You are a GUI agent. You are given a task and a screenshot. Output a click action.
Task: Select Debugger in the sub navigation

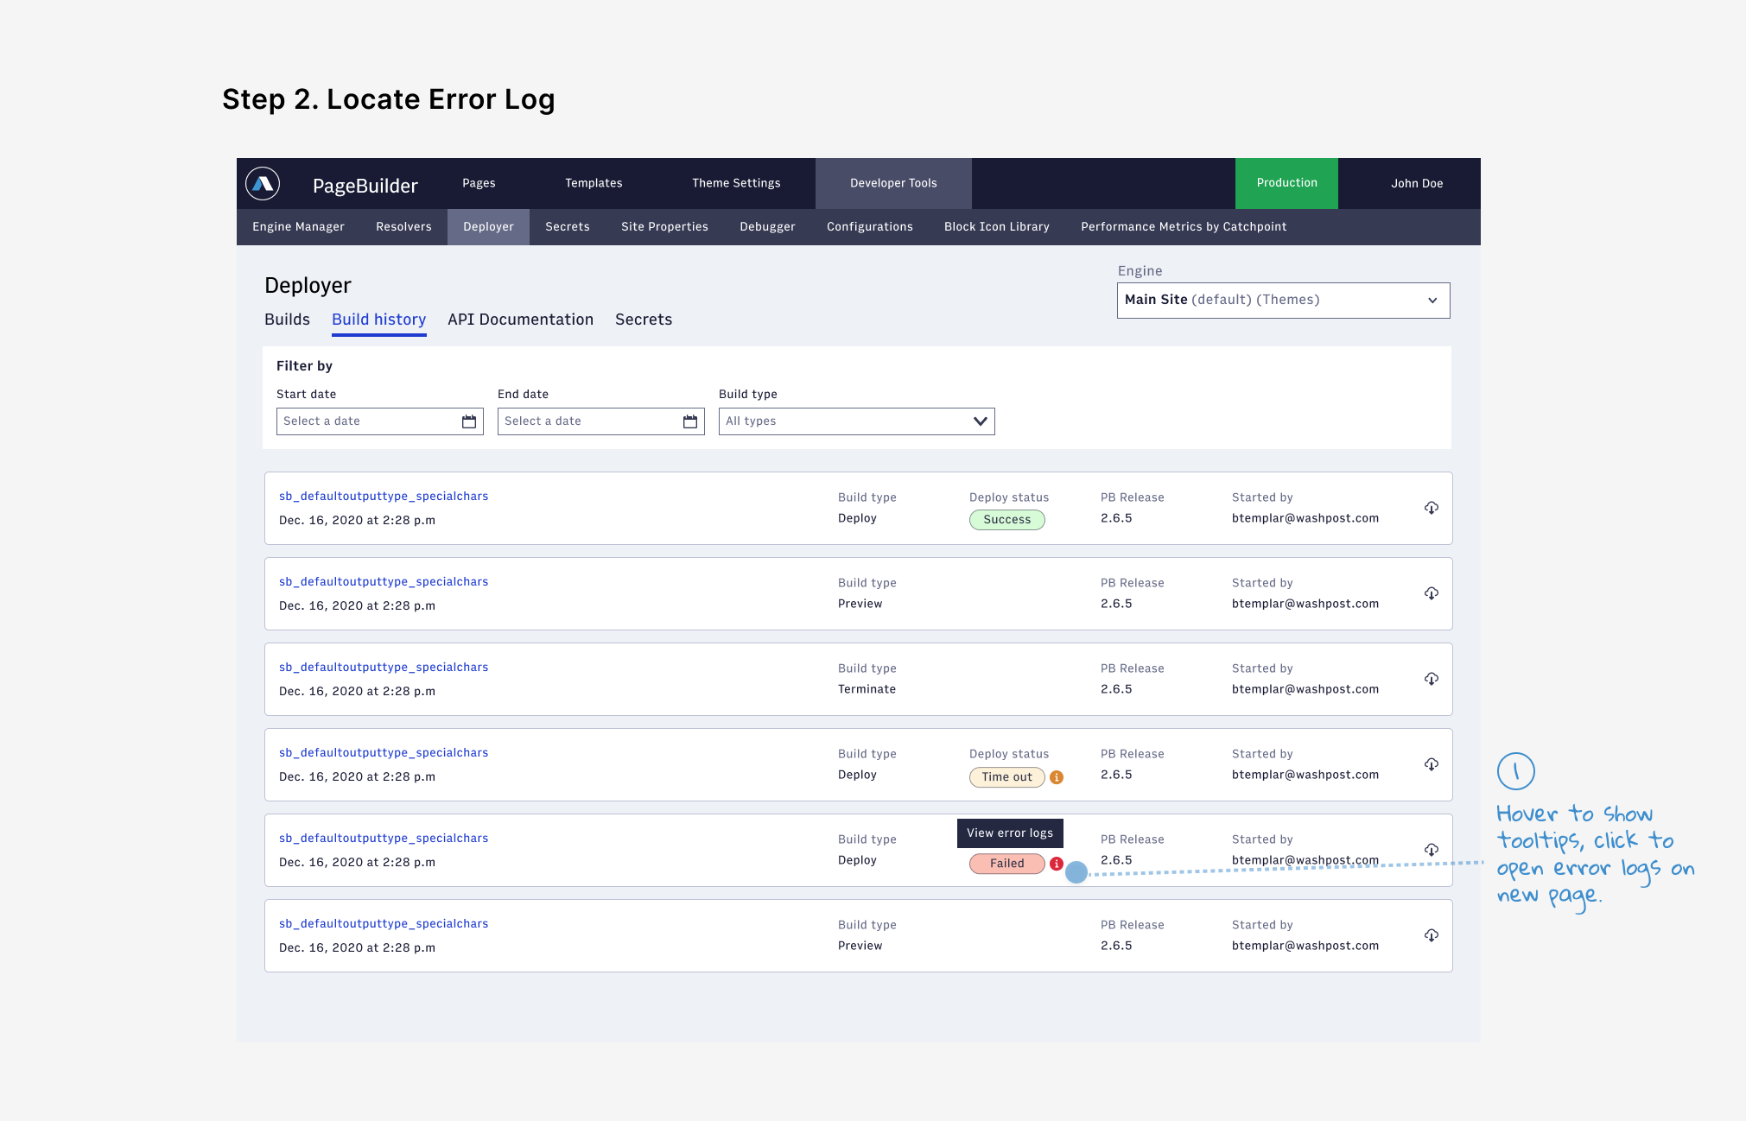(x=767, y=227)
